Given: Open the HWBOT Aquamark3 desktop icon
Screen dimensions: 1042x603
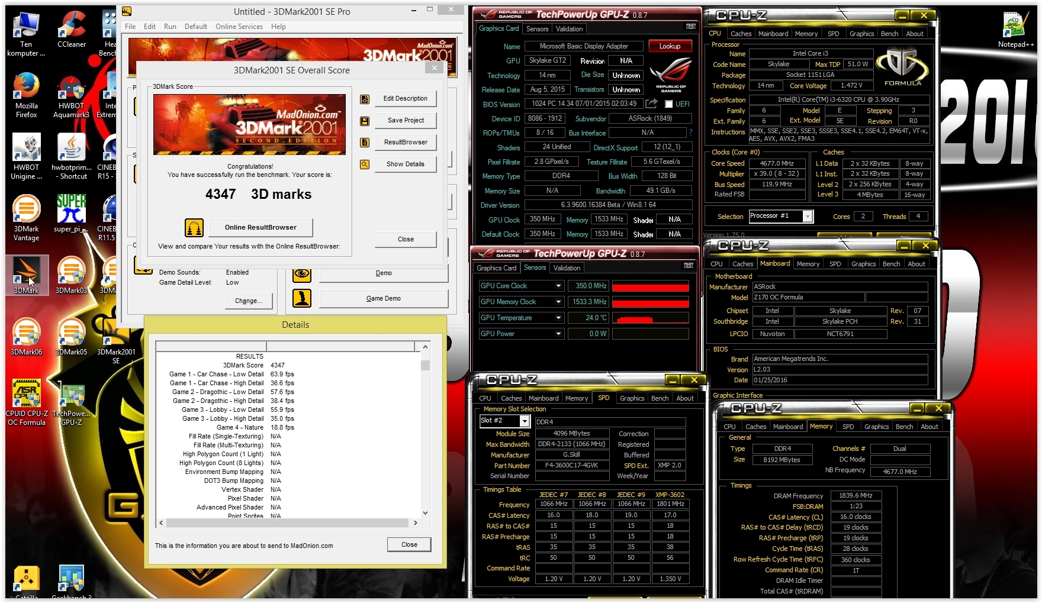Looking at the screenshot, I should tap(71, 95).
